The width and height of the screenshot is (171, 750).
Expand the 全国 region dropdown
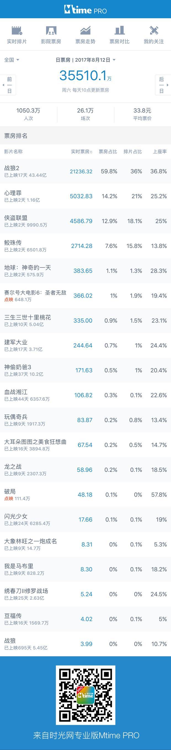12,60
